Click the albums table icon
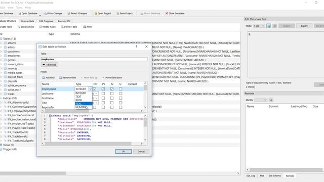 tap(6, 43)
